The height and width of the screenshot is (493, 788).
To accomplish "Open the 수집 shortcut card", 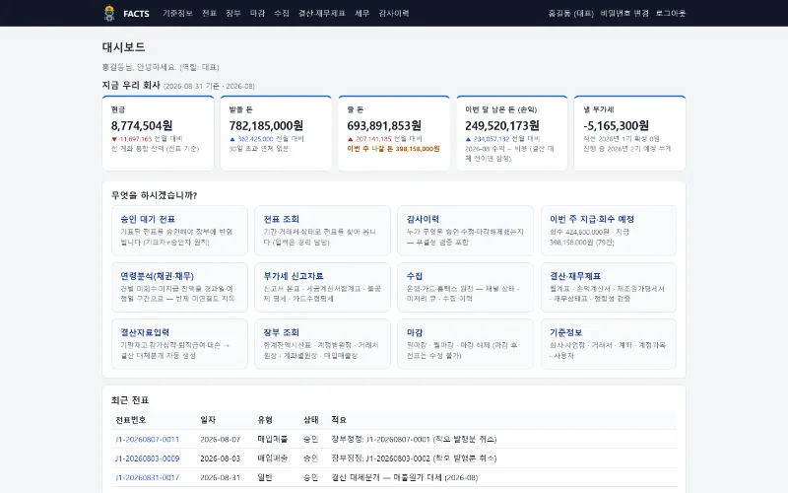I will pos(465,287).
